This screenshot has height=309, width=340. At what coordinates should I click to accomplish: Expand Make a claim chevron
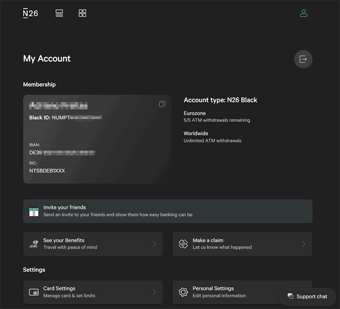(x=304, y=244)
